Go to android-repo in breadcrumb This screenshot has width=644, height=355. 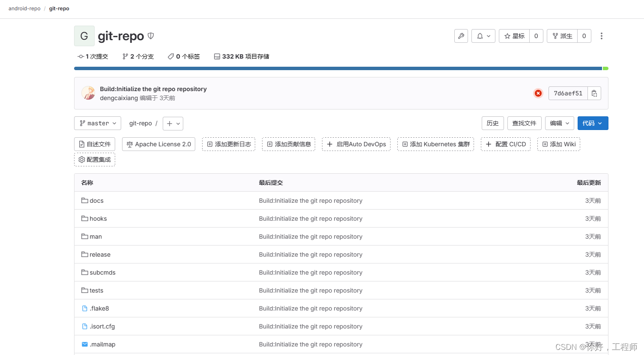[x=24, y=9]
